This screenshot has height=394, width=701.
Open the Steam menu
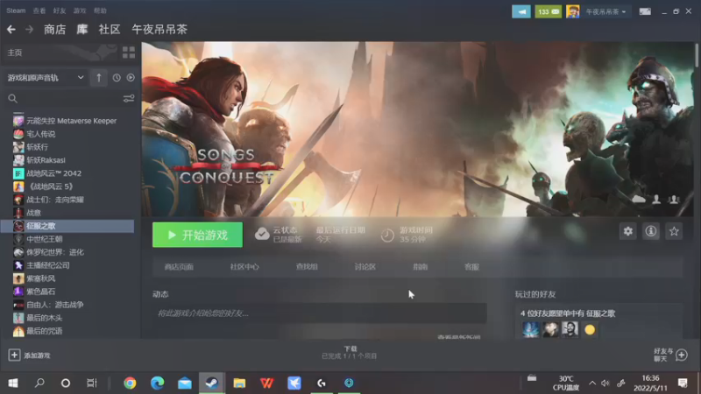click(x=16, y=11)
